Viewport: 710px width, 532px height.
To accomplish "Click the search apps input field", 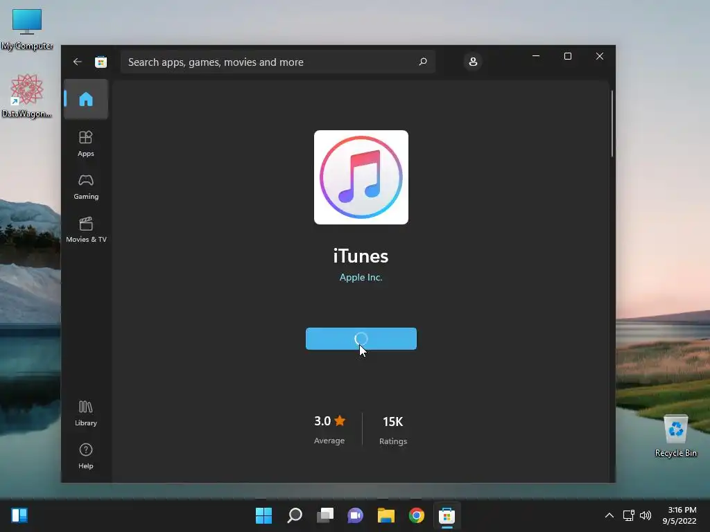I will [x=277, y=62].
